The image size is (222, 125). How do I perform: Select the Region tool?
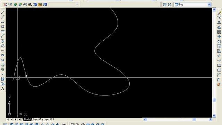(x=2, y=84)
